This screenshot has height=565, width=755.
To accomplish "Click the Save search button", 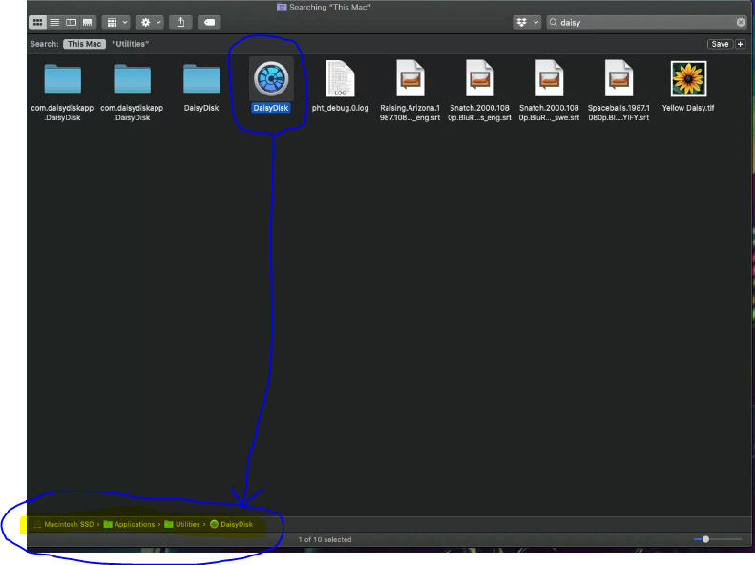I will click(x=720, y=44).
